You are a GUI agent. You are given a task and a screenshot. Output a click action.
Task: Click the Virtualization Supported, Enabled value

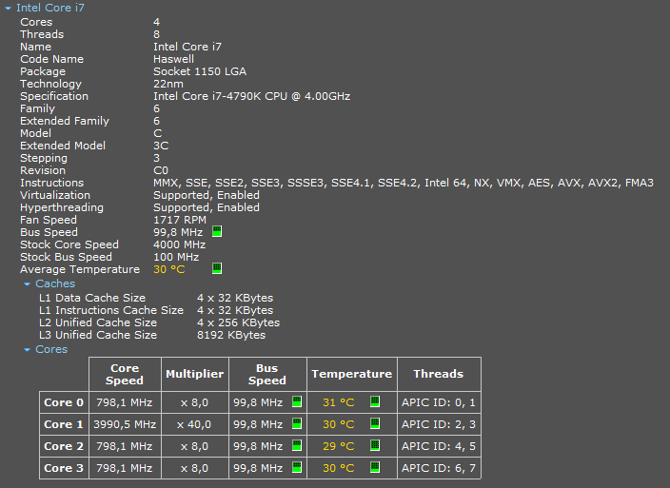(x=207, y=196)
